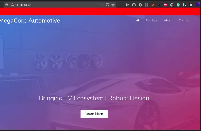Screen dimensions: 201x131
Task: Go to the About menu item
Action: [168, 21]
